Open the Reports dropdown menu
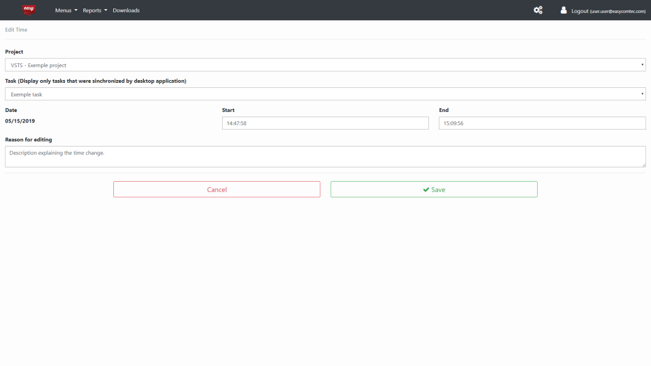651x366 pixels. pyautogui.click(x=94, y=10)
